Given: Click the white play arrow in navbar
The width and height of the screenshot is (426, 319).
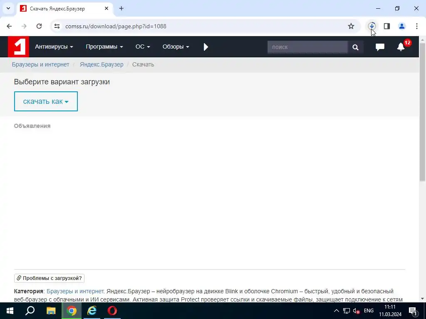Looking at the screenshot, I should tap(206, 47).
